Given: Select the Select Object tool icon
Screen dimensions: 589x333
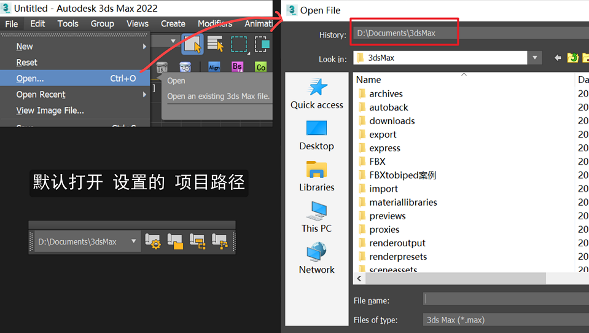Looking at the screenshot, I should click(193, 44).
